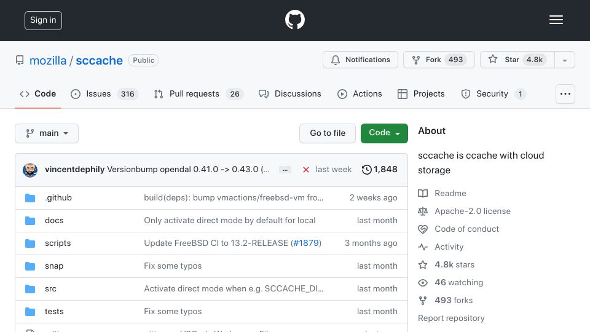The image size is (590, 332).
Task: Open vincentdephily's profile link
Action: (74, 170)
